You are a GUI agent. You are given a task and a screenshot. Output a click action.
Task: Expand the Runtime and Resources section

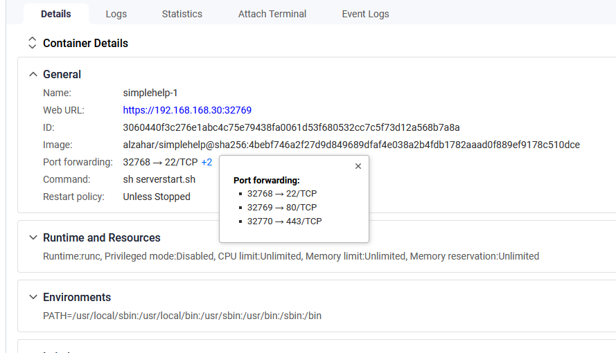click(33, 237)
